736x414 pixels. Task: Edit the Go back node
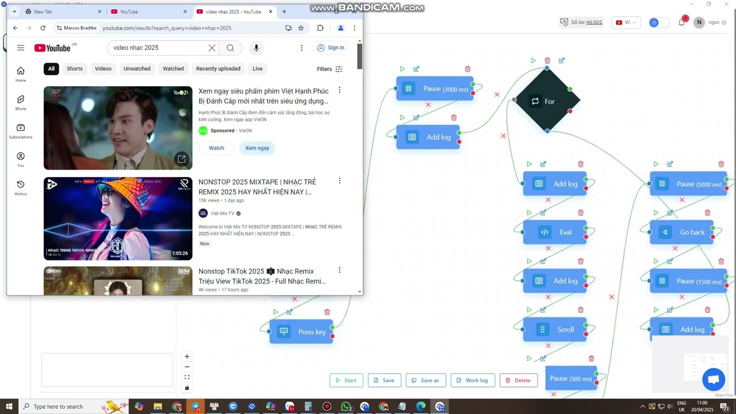pyautogui.click(x=670, y=213)
